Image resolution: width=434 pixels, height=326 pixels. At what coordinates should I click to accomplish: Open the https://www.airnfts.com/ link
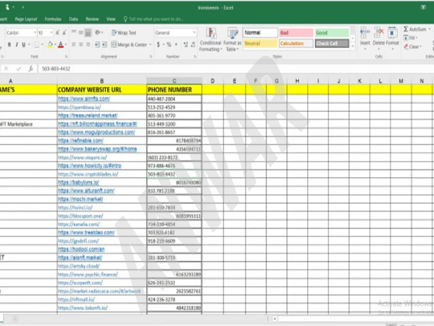(x=84, y=99)
